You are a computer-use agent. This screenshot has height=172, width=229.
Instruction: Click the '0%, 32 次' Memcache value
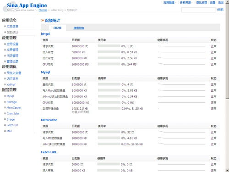128,132
